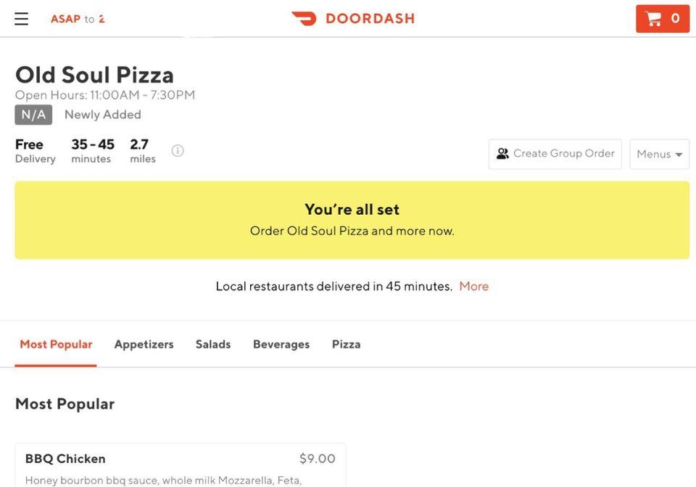Viewport: 696px width, 487px height.
Task: Open the hamburger menu
Action: point(22,19)
